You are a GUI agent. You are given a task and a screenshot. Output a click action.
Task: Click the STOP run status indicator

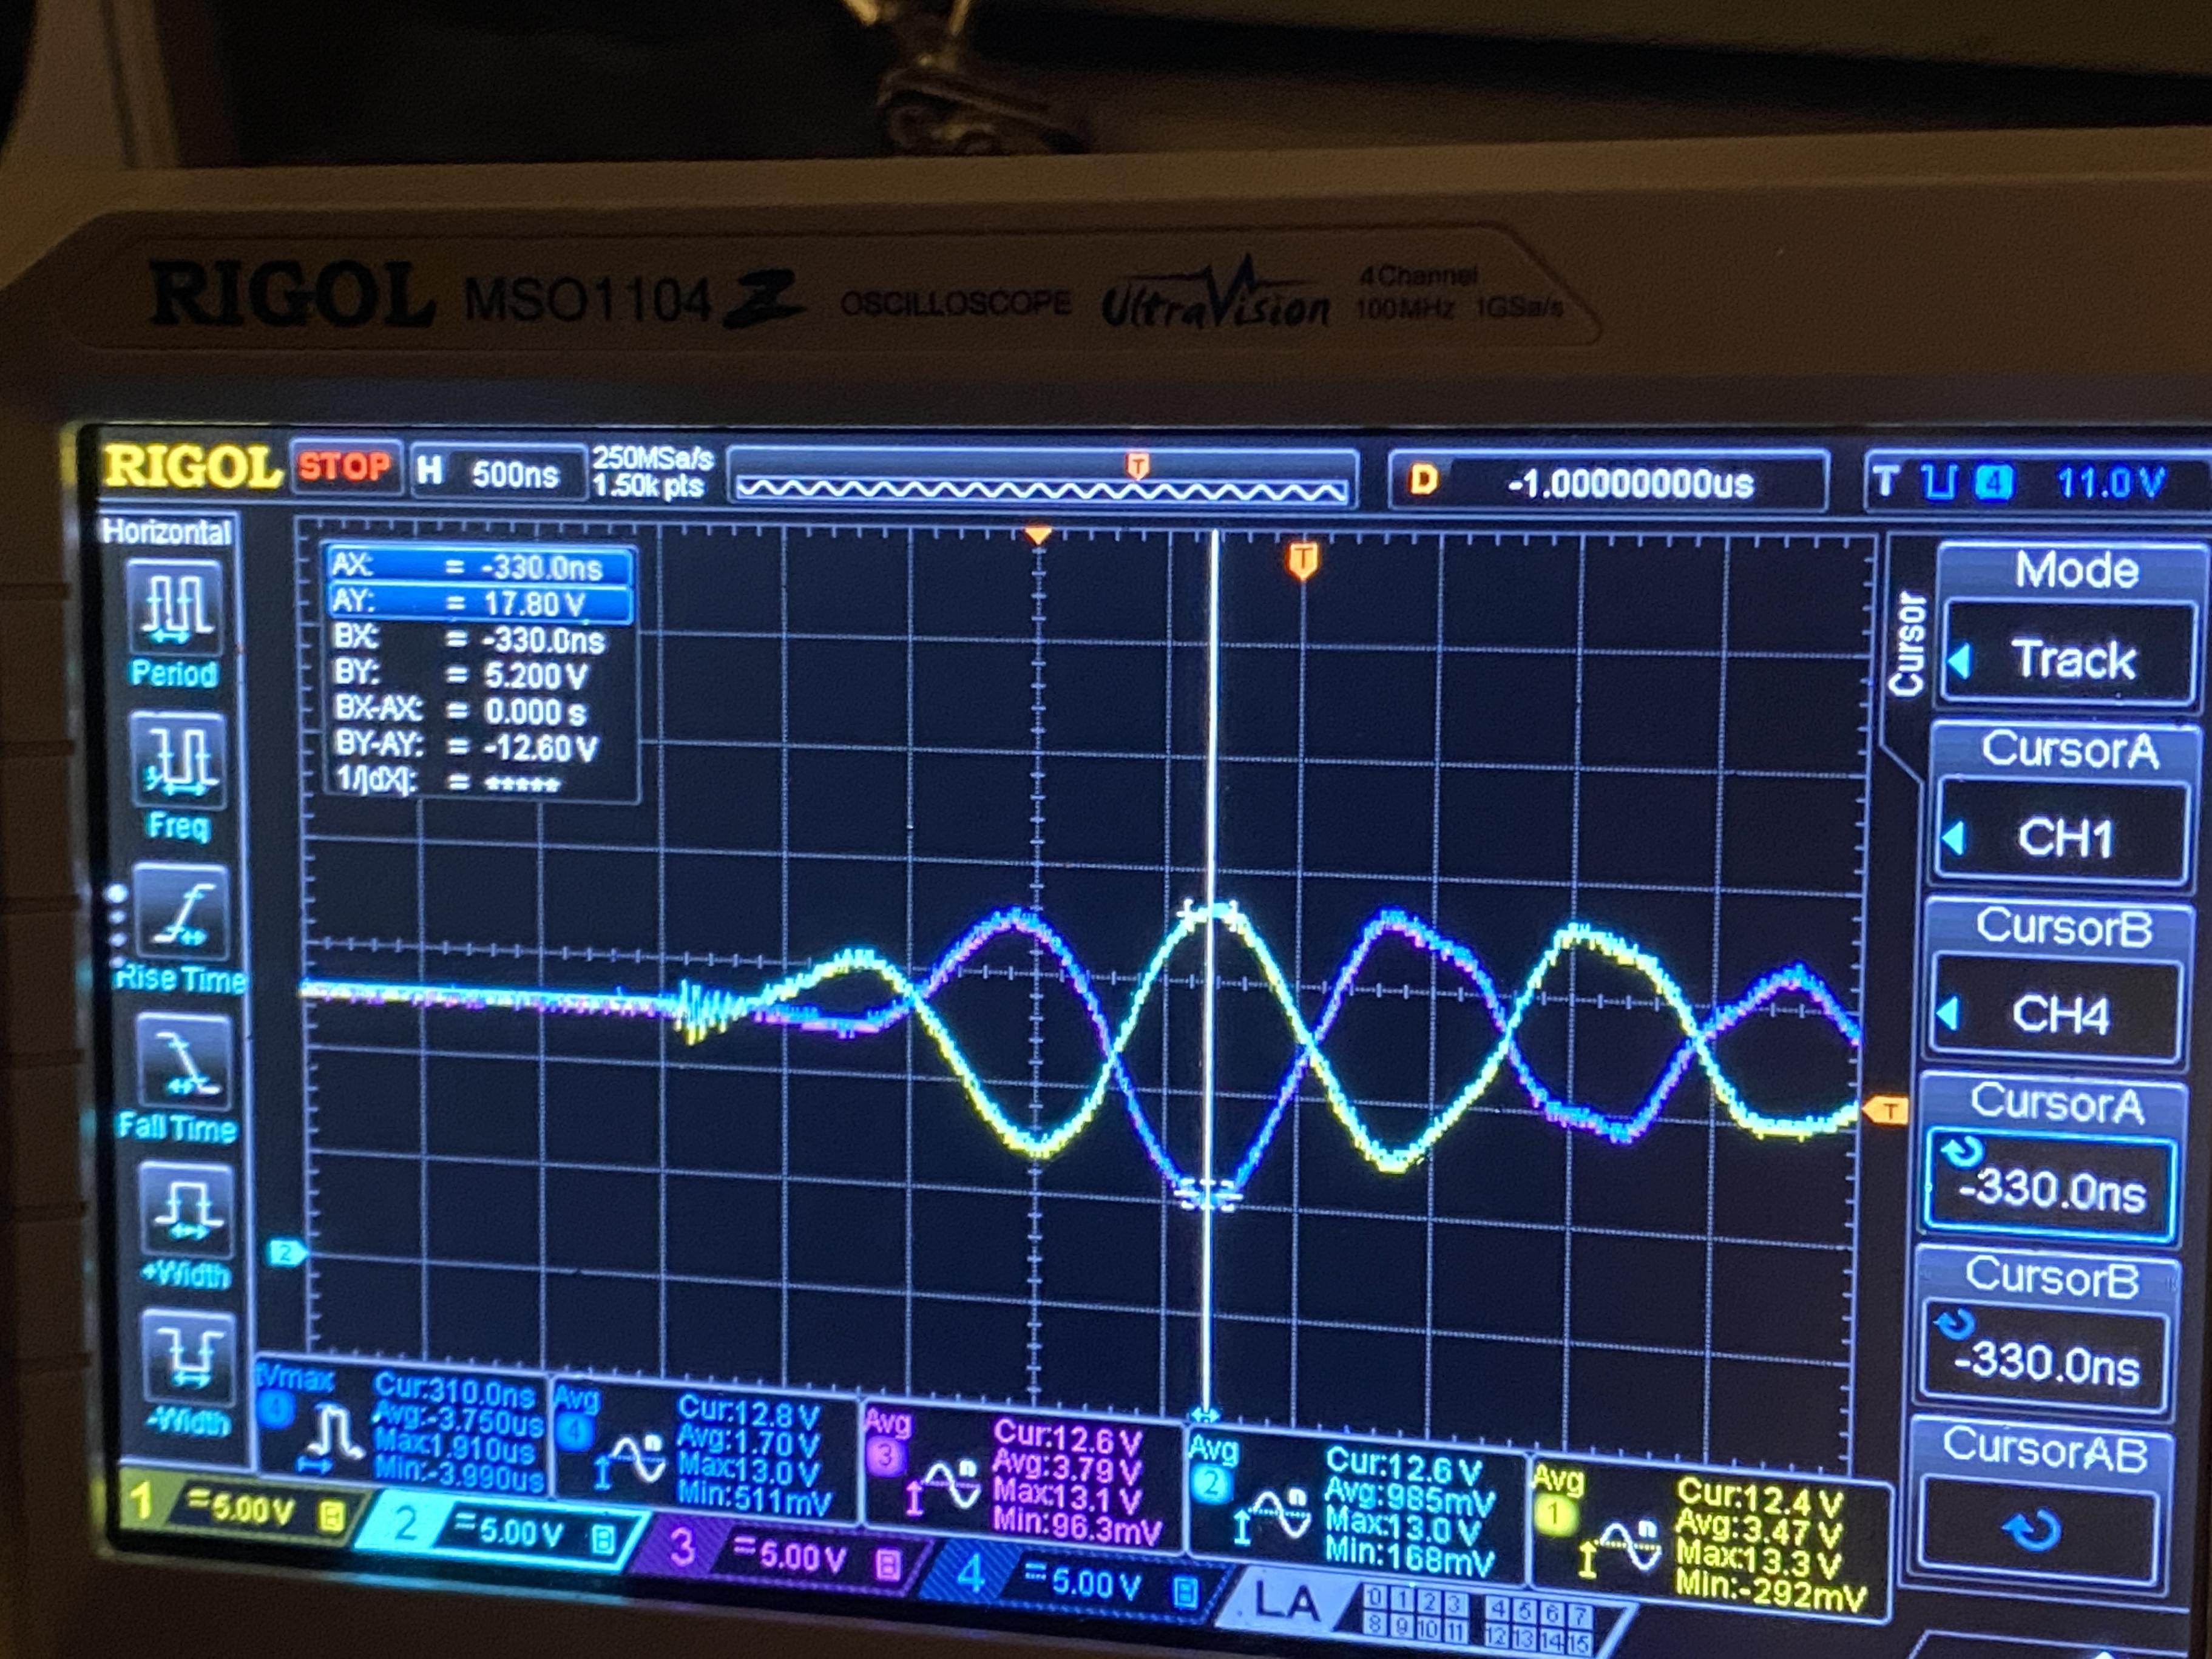click(x=345, y=466)
